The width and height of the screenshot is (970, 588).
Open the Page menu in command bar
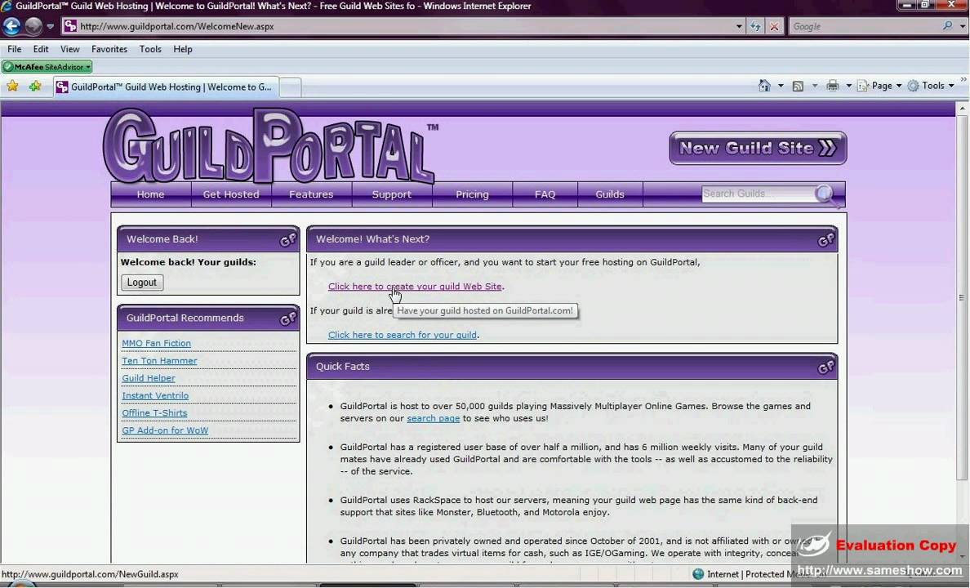pos(879,86)
